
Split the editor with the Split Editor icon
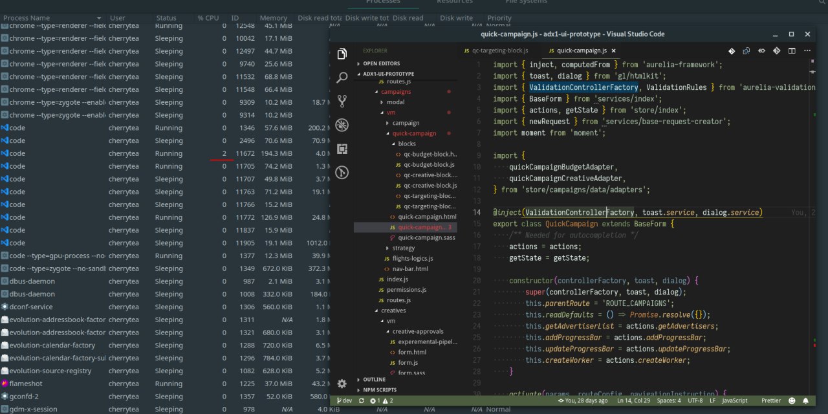(x=792, y=50)
